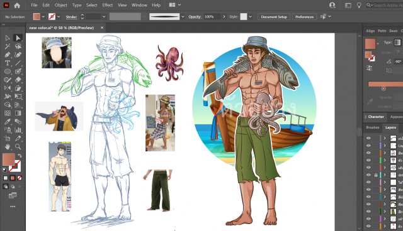Screen dimensions: 403x231
Task: Click the Preferences button
Action: 304,17
